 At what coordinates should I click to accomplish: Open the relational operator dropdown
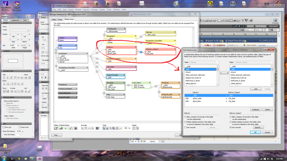point(224,73)
